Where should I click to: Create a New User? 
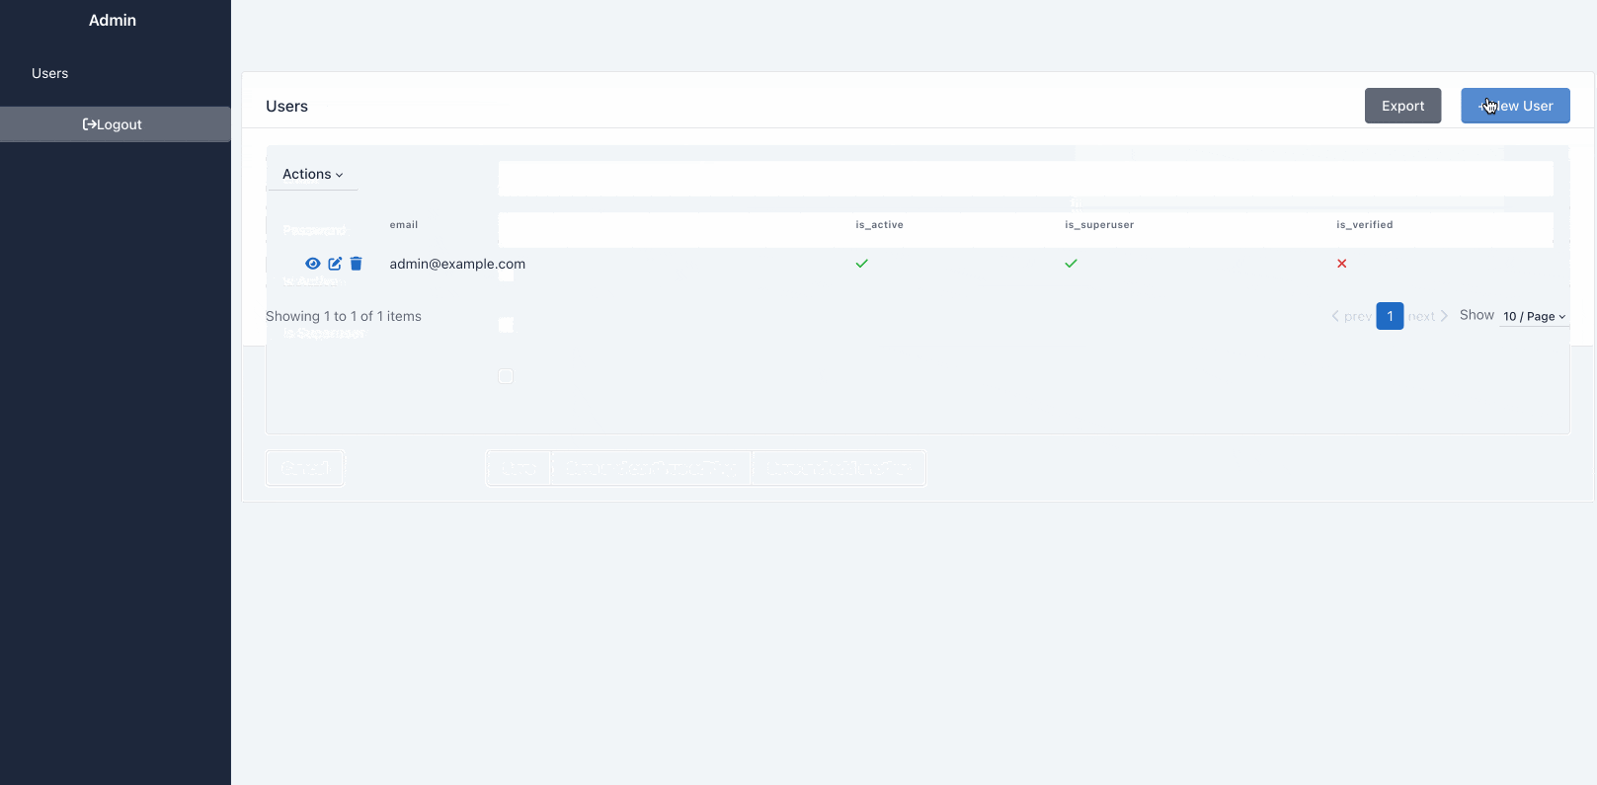1515,106
